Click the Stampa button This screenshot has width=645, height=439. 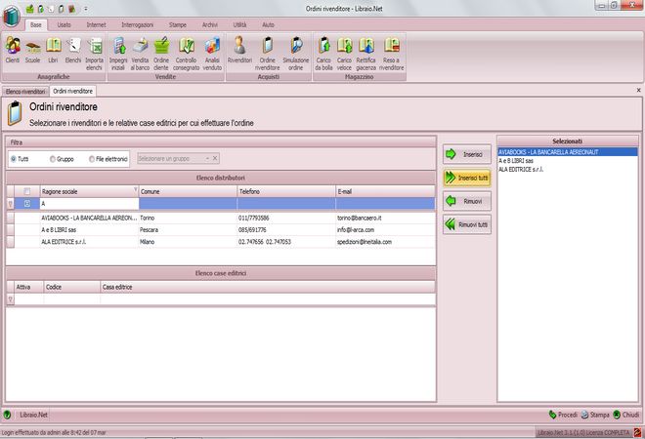click(595, 415)
